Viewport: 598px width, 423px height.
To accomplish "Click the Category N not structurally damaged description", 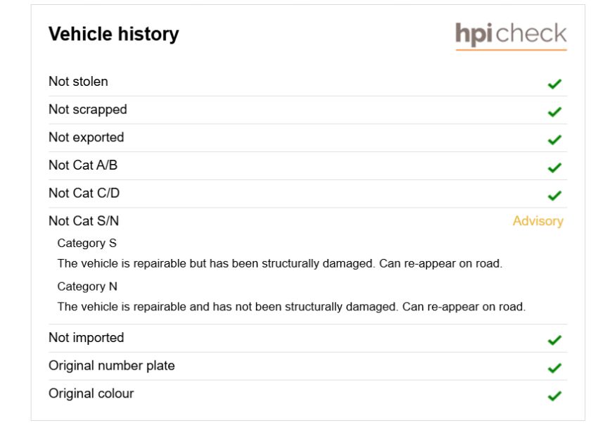I will pyautogui.click(x=291, y=306).
